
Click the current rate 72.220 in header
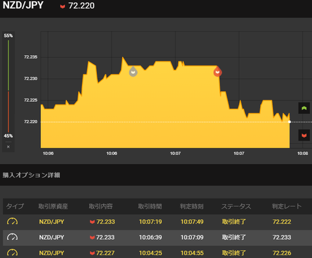(81, 6)
